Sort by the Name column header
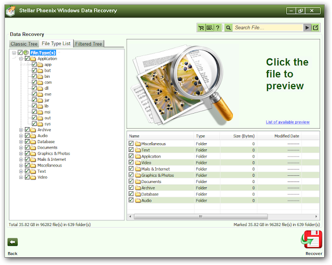The width and height of the screenshot is (332, 265). click(160, 136)
